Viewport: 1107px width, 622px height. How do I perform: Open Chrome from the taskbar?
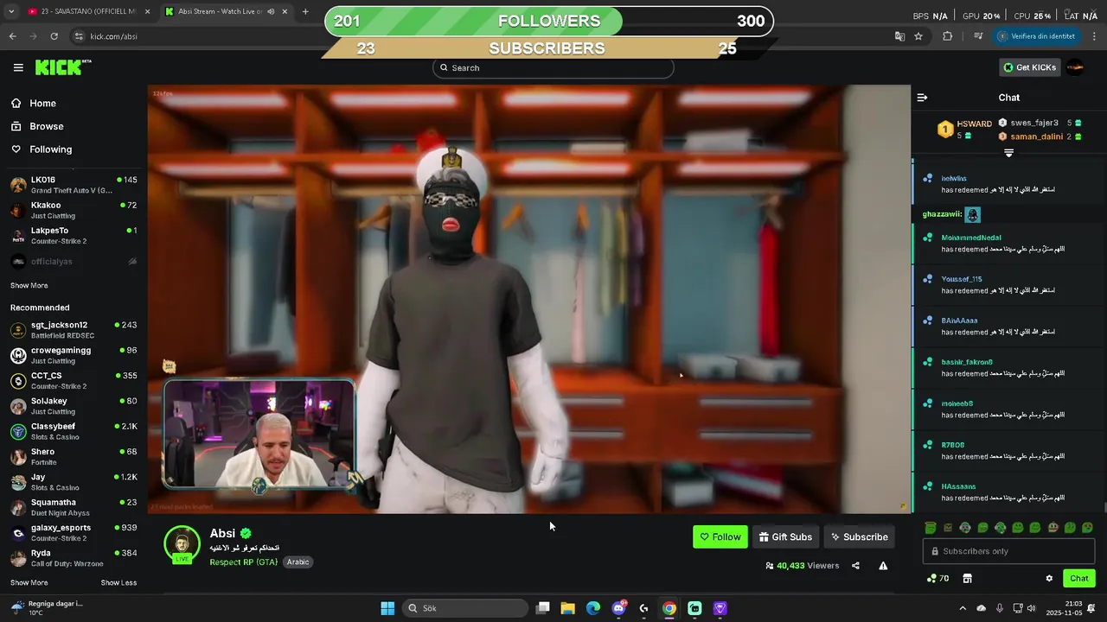(x=669, y=608)
